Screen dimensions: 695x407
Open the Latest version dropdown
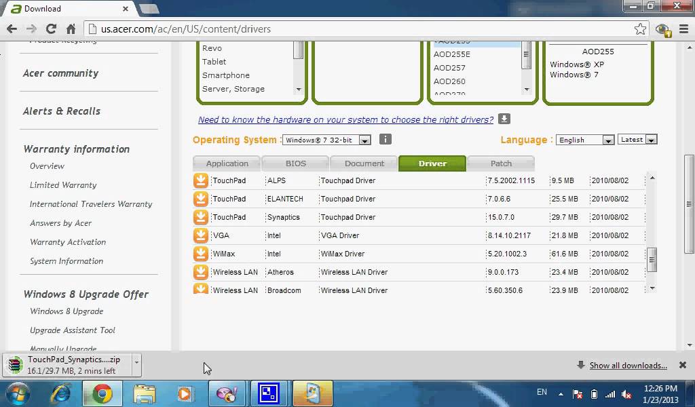637,140
